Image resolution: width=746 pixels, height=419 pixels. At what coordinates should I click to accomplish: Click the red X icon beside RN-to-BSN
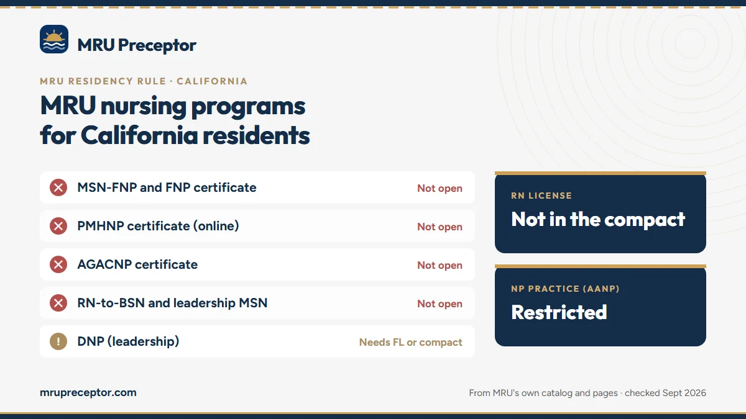(x=58, y=303)
